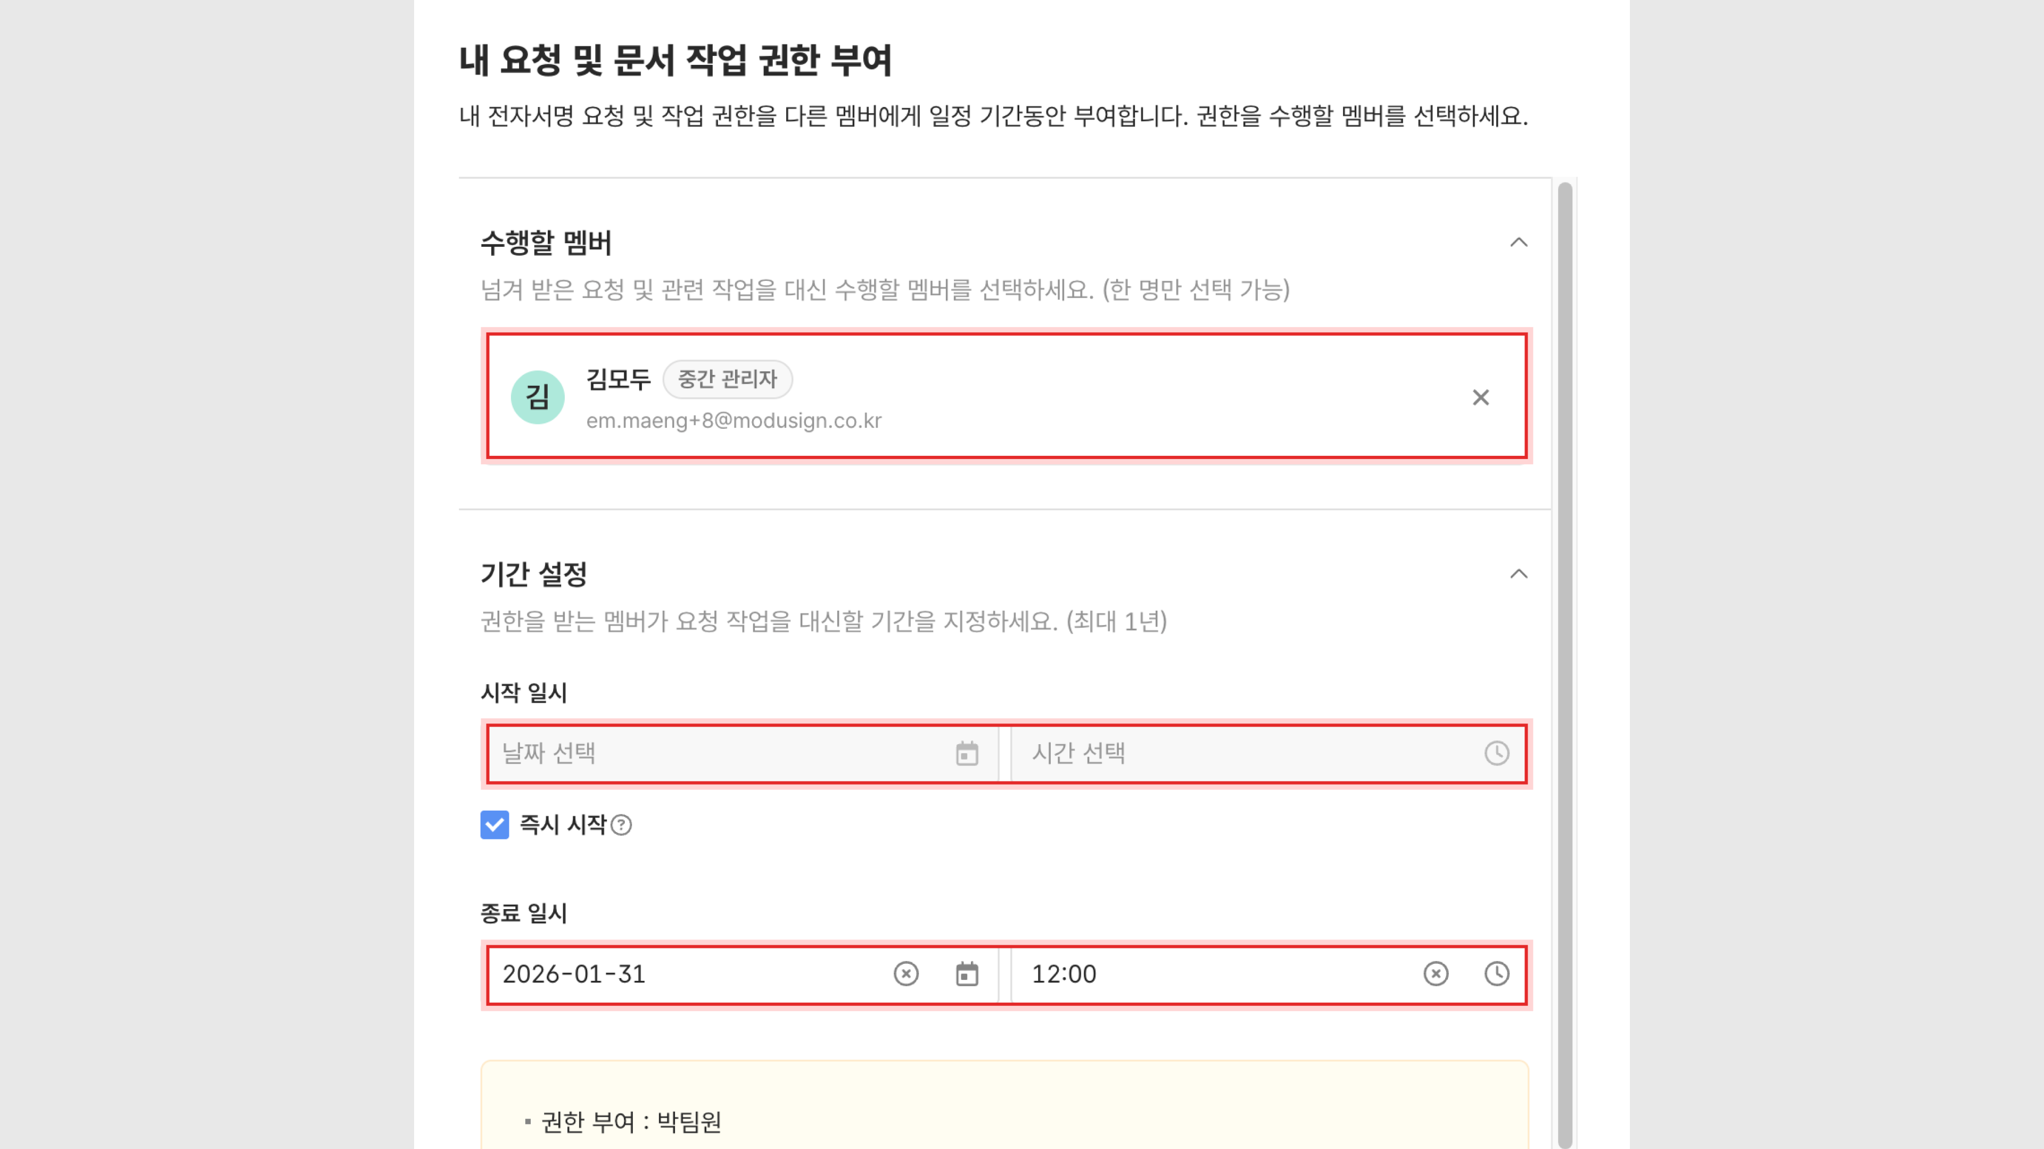Edit the end time 12:00 field

[x=1206, y=974]
